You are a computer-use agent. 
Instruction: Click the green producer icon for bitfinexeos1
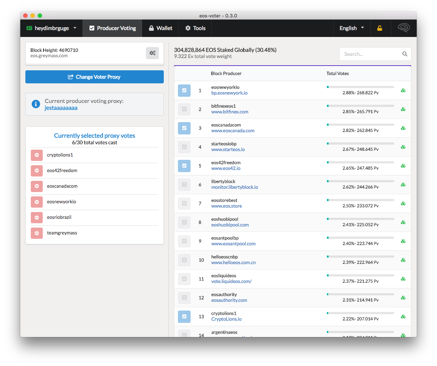click(403, 109)
